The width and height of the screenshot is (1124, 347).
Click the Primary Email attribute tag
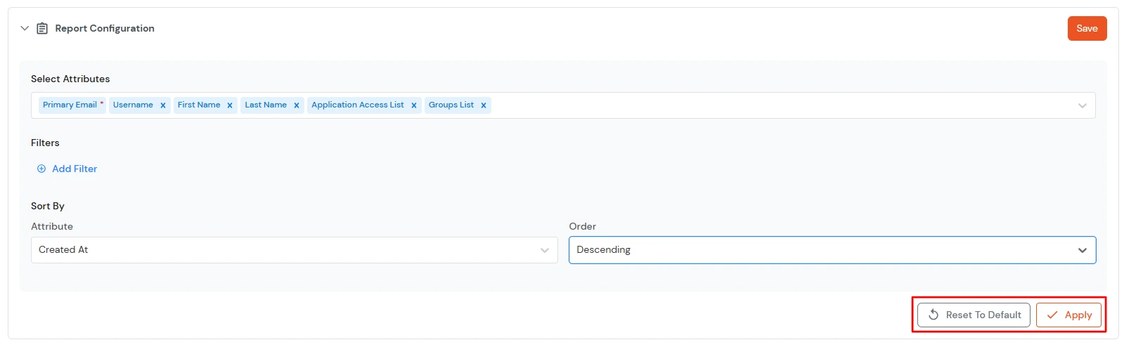pyautogui.click(x=72, y=105)
